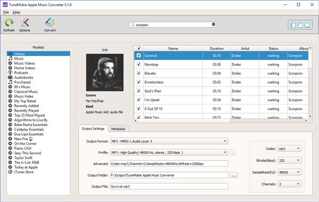Click the TuneMobie app icon in title bar
The image size is (319, 202).
(x=5, y=4)
